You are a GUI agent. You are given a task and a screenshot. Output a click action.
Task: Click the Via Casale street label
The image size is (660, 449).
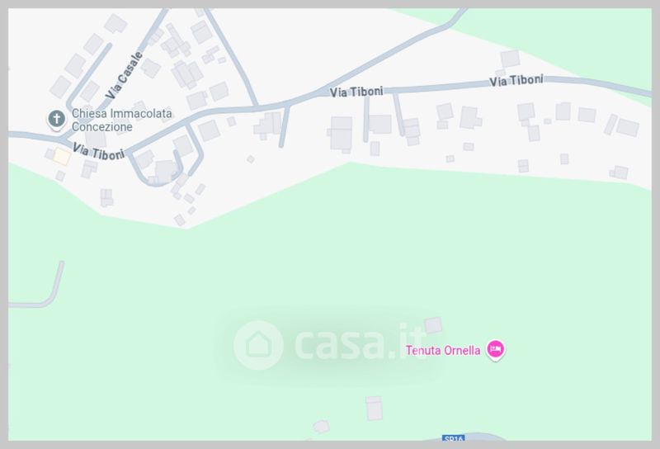click(124, 75)
